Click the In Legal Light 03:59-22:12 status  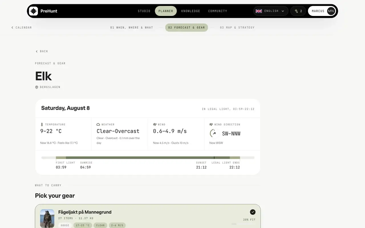point(228,109)
